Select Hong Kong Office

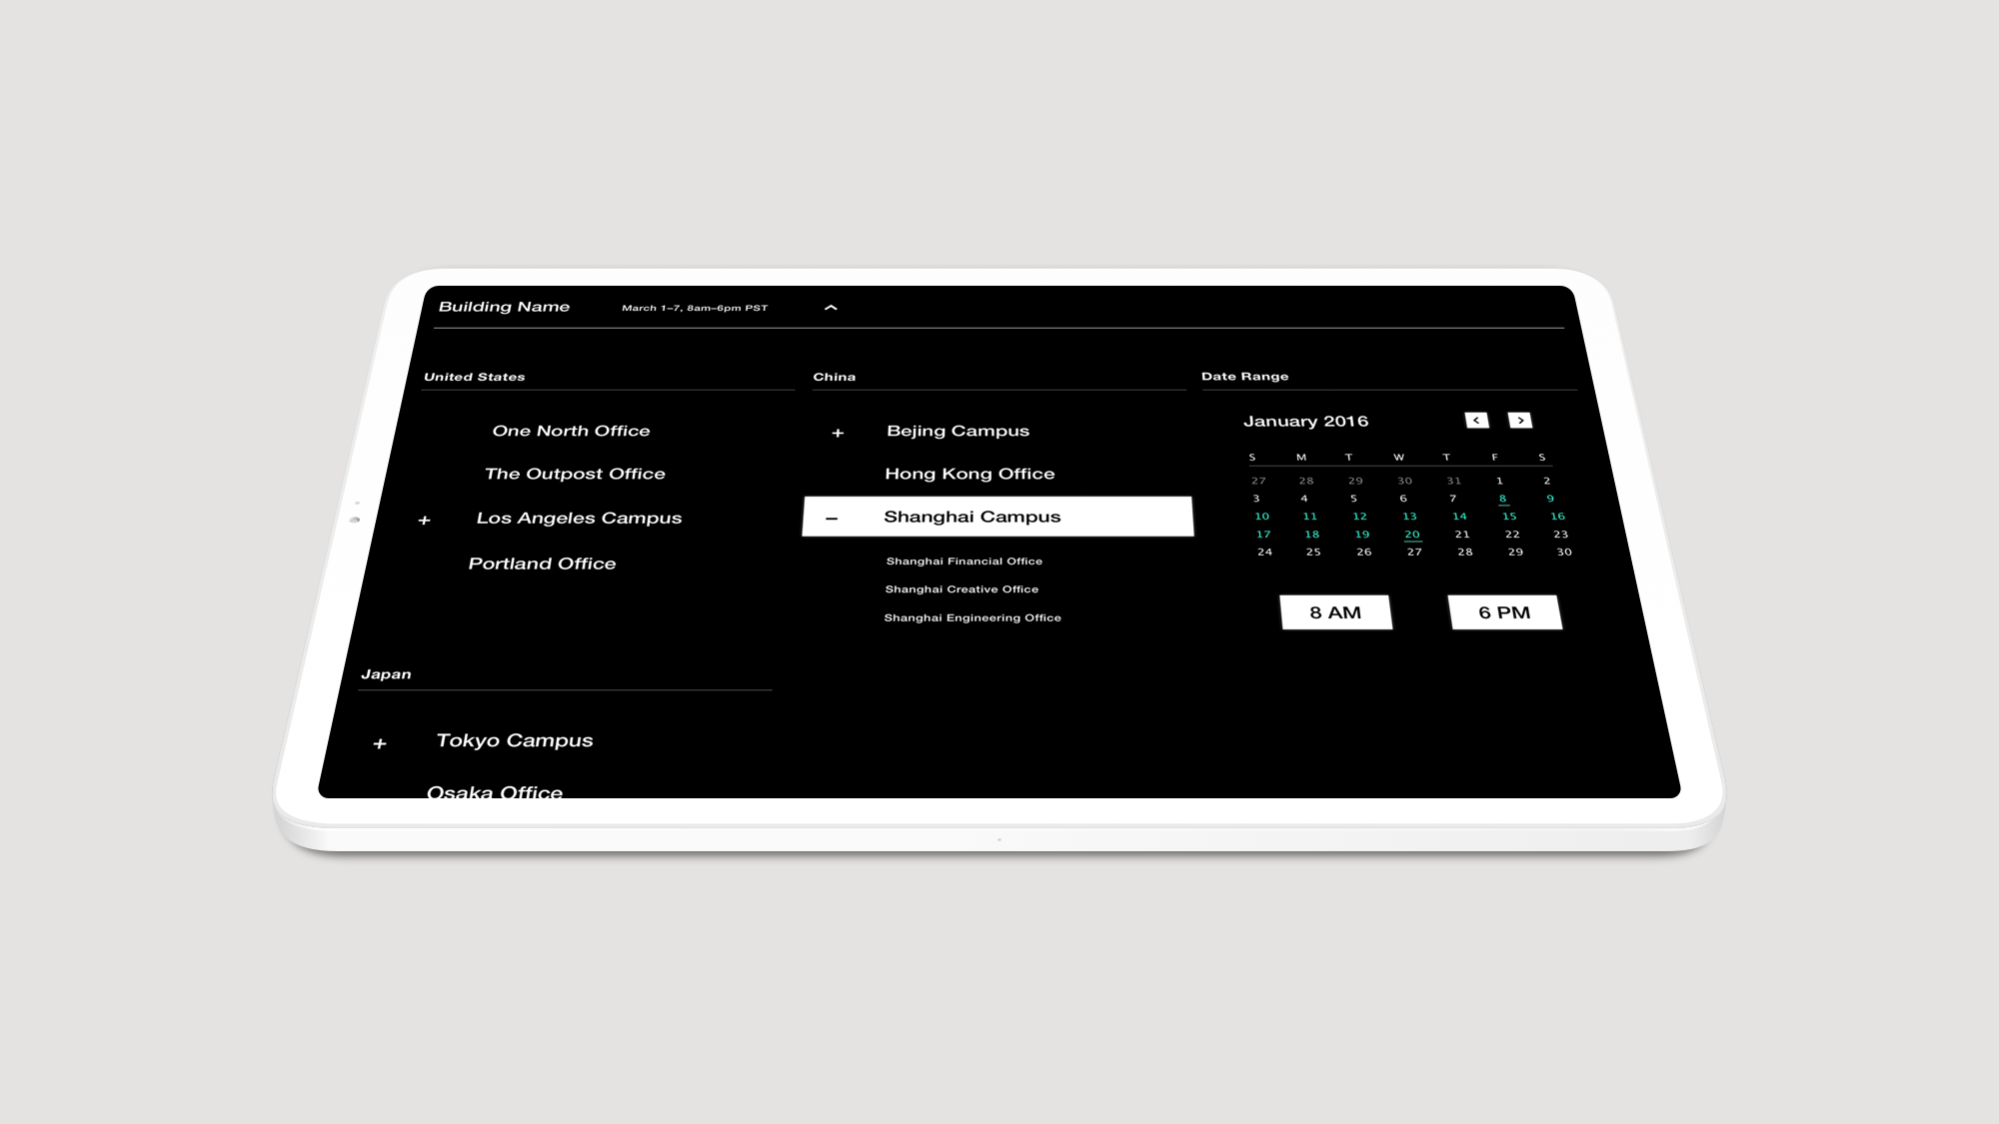970,474
